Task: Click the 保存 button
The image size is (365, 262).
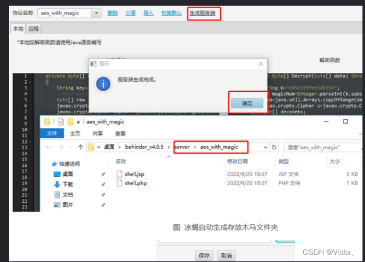Action: (204, 256)
